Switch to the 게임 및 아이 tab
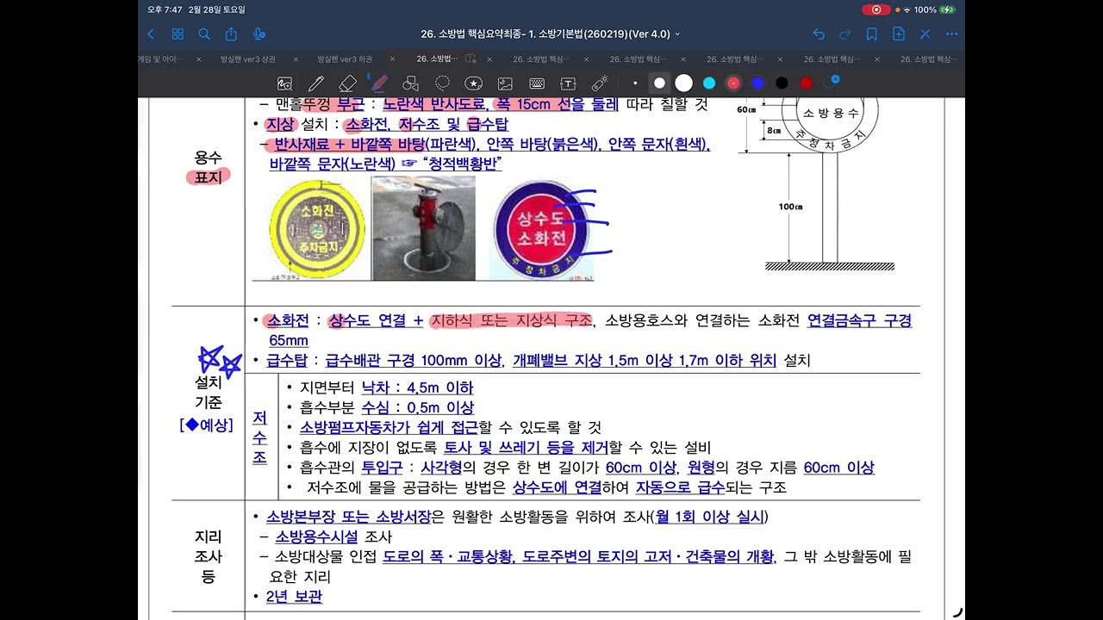 [161, 59]
